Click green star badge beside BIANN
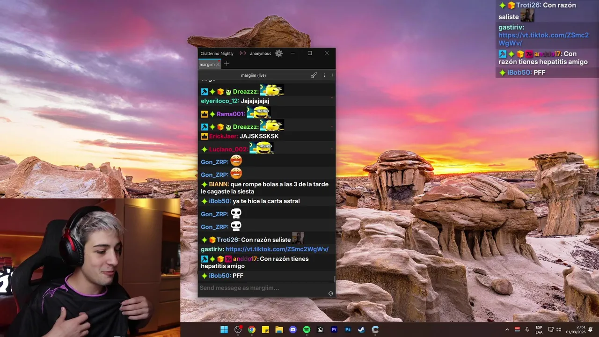Viewport: 599px width, 337px height. (x=204, y=184)
